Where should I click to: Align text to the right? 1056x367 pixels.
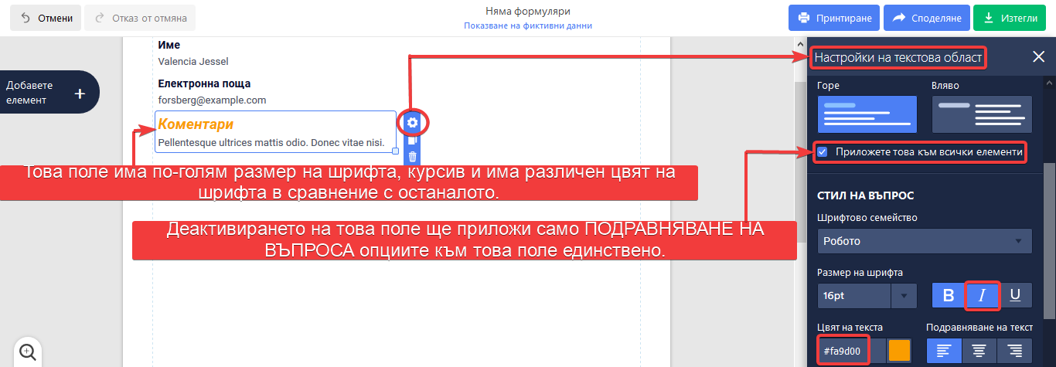(x=1014, y=351)
